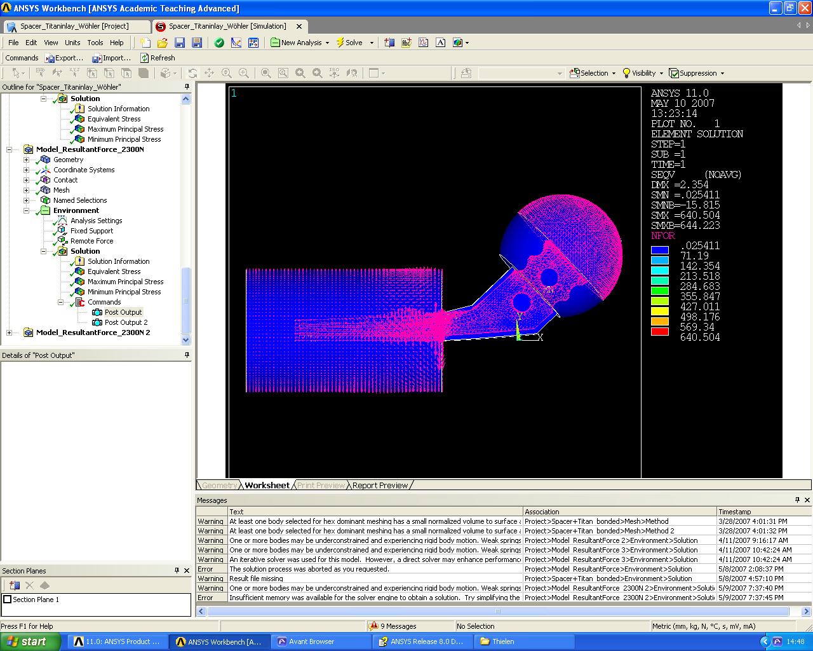Click the red 640.504 legend color box
Screen dimensions: 813x651
tap(660, 331)
